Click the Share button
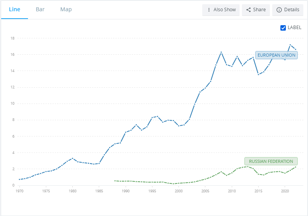This screenshot has width=308, height=216. [256, 10]
